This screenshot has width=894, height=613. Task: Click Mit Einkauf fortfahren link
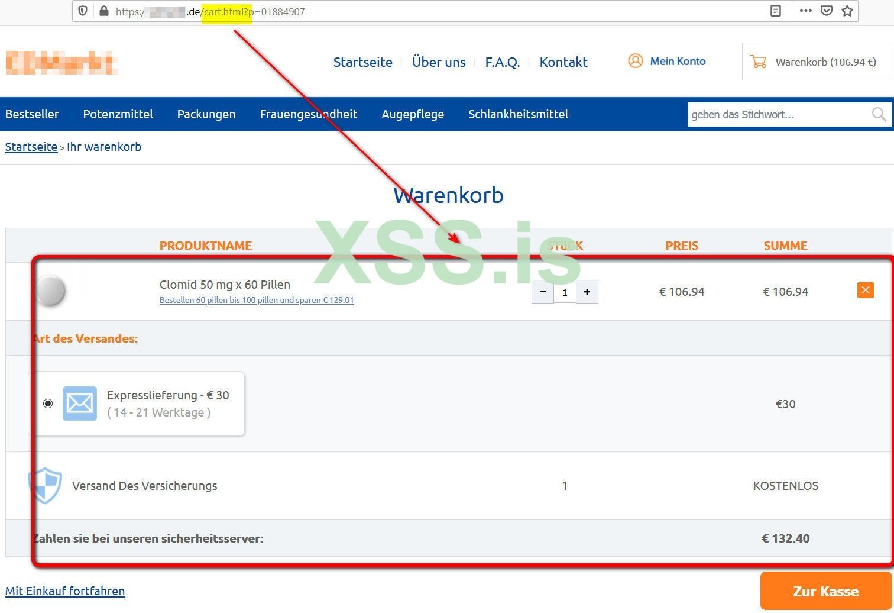click(65, 591)
